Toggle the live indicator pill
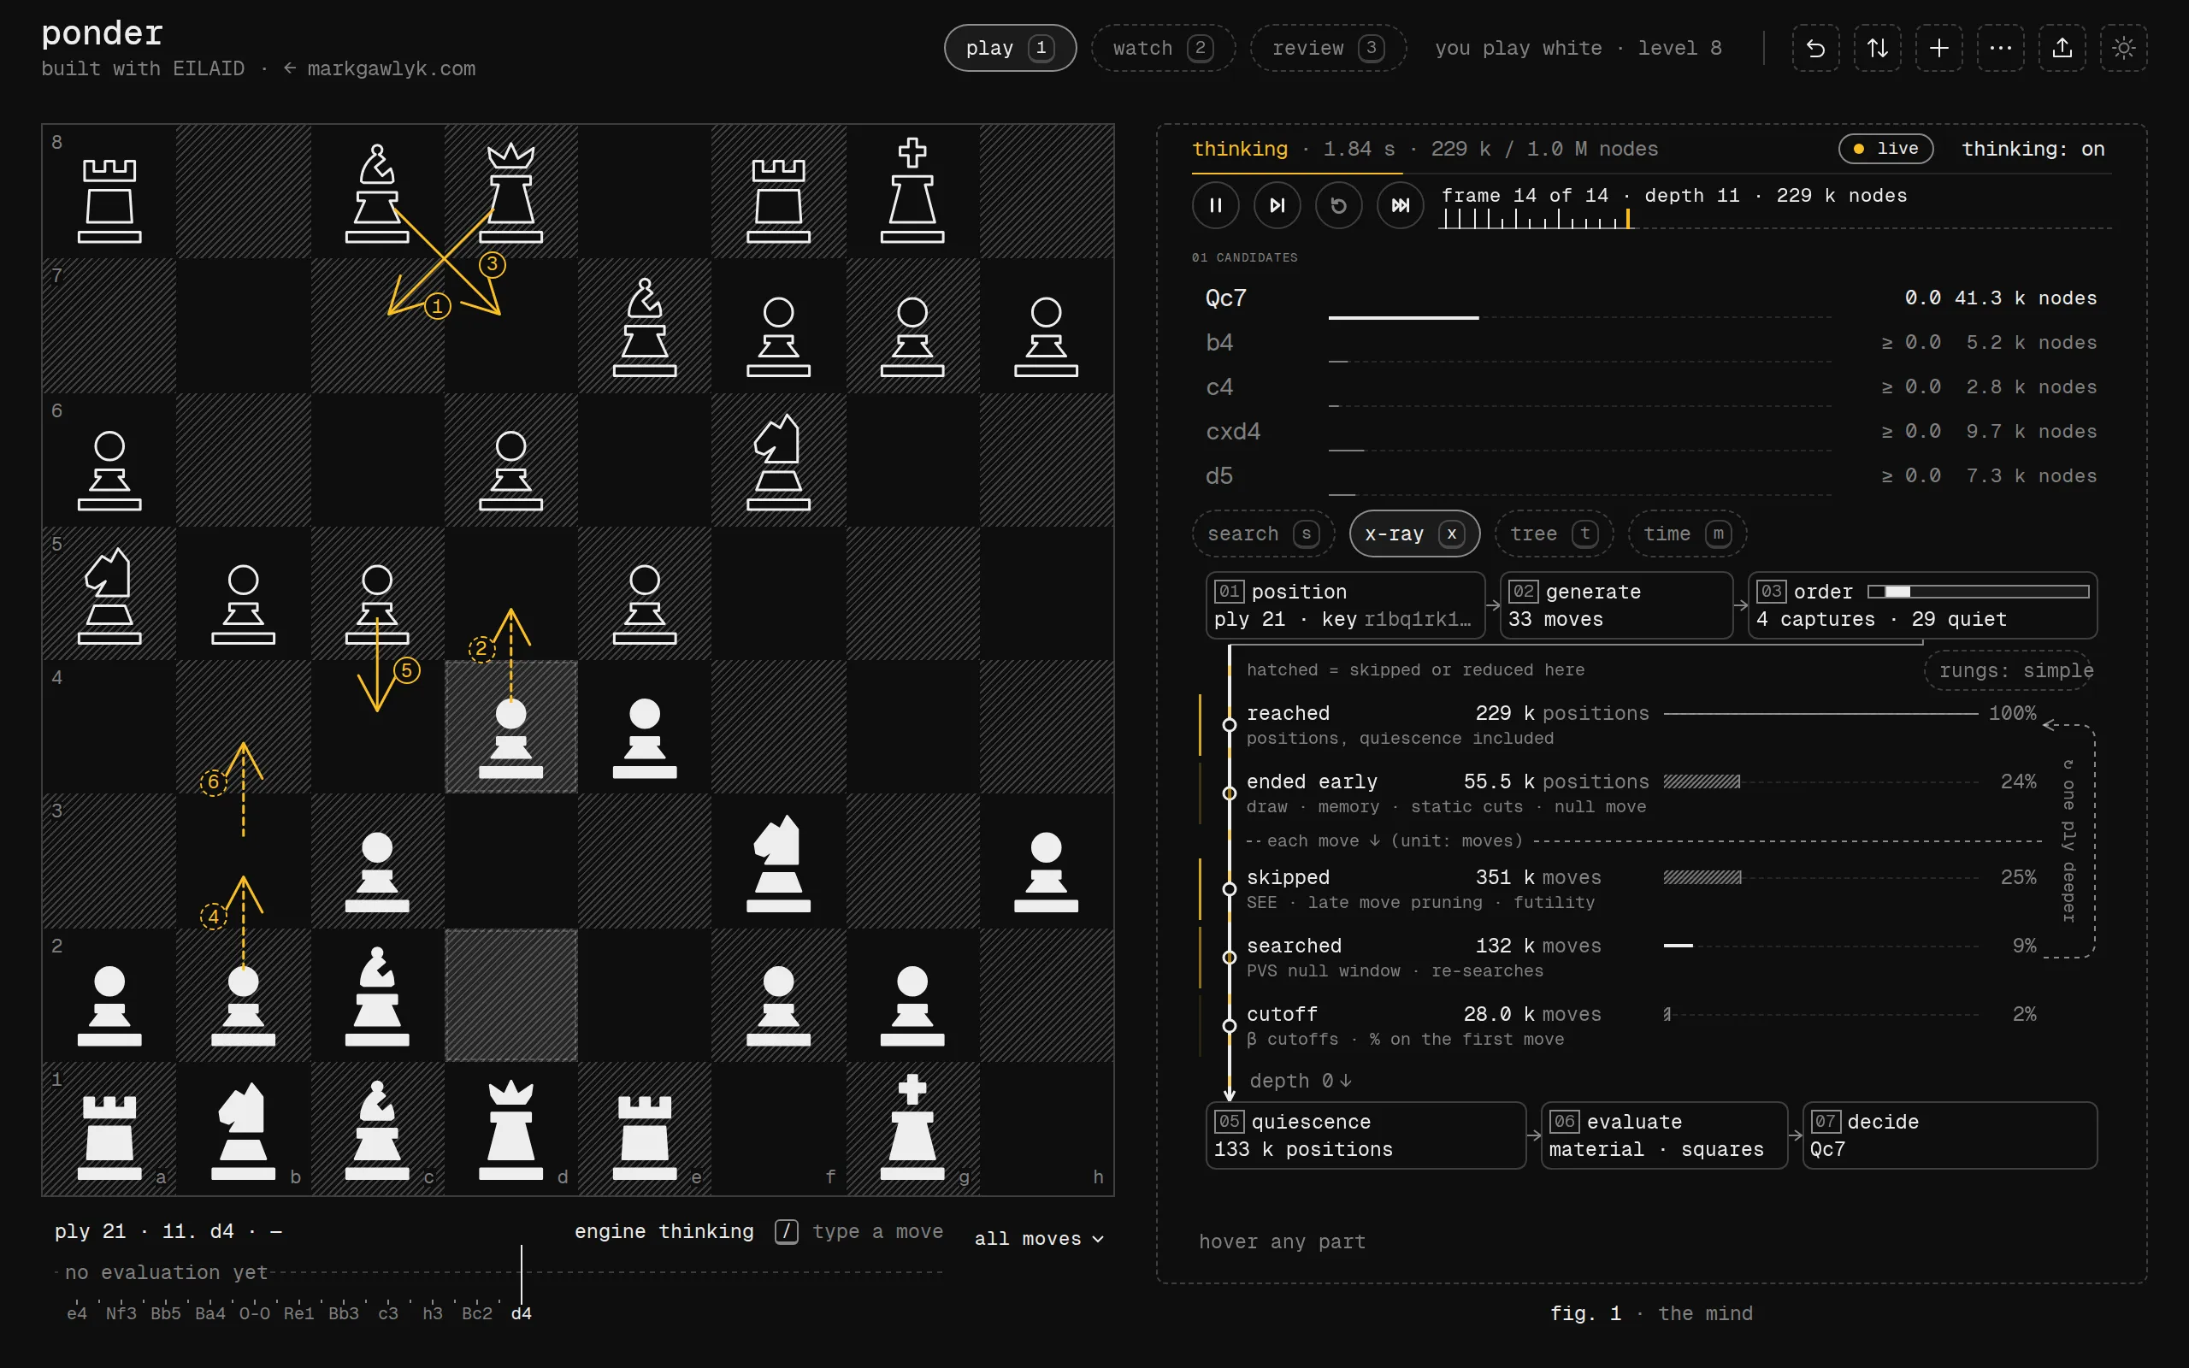 (x=1886, y=149)
